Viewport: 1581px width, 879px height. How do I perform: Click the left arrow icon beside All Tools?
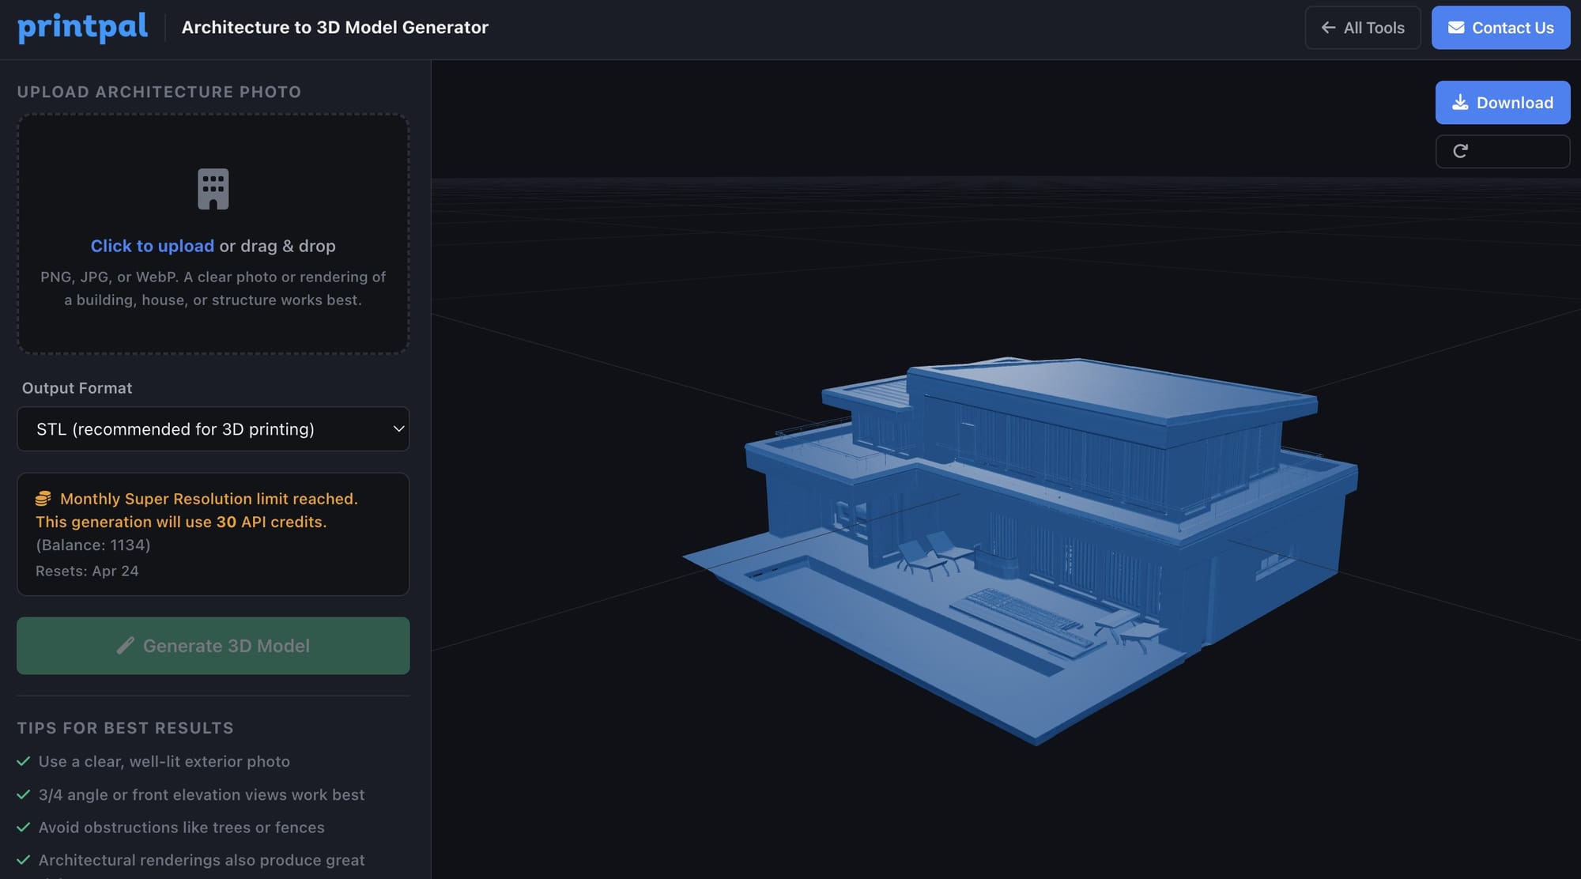pos(1328,28)
